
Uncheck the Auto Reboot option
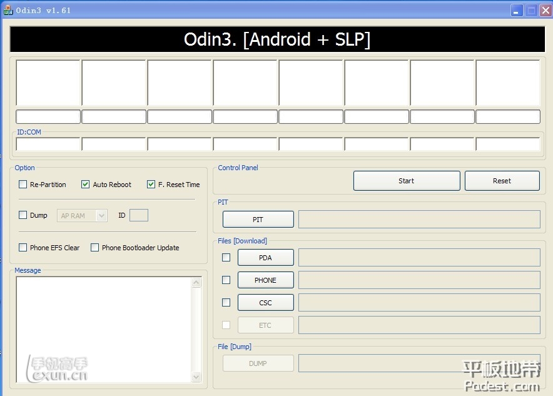pyautogui.click(x=86, y=185)
